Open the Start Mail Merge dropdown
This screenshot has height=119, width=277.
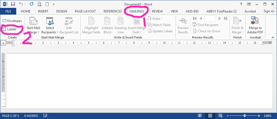point(33,25)
